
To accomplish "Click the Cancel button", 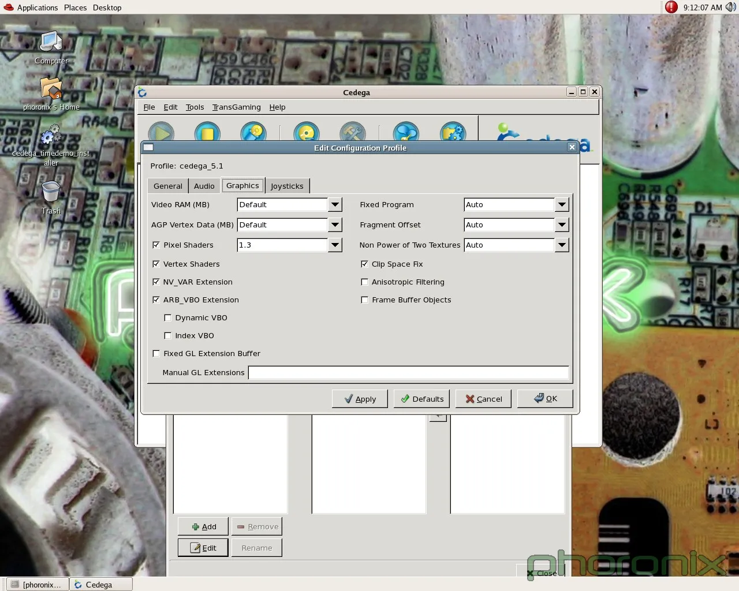I will (x=483, y=399).
